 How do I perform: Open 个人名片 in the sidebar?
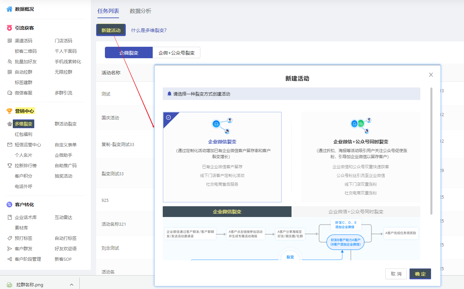(x=24, y=155)
